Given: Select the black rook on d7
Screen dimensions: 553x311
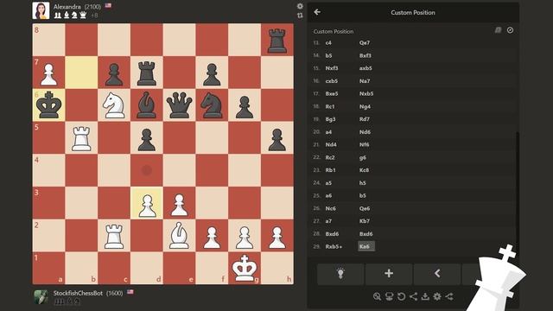Looking at the screenshot, I should point(146,73).
